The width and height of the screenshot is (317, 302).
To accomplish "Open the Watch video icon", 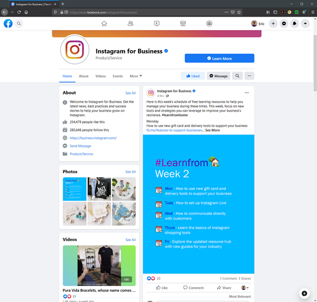I will (157, 23).
